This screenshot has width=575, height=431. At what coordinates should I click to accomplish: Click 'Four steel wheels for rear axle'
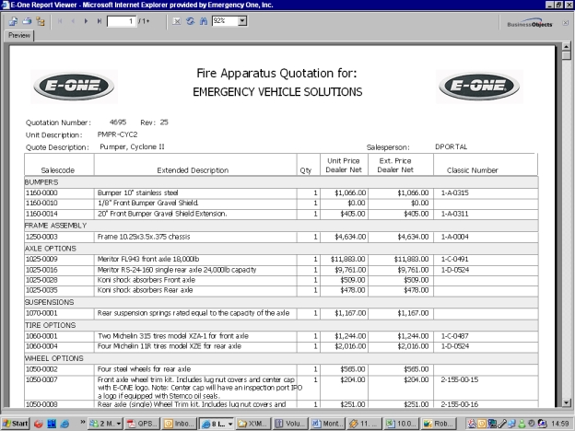click(144, 369)
